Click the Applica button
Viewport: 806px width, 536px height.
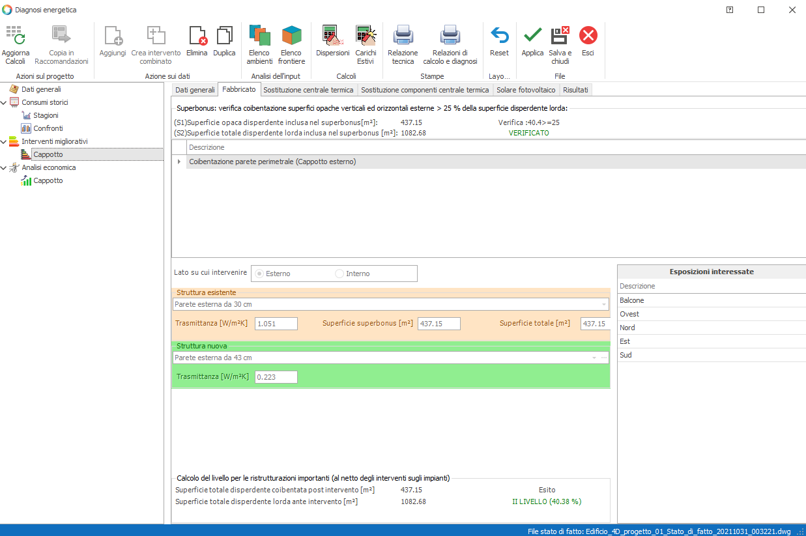coord(532,36)
